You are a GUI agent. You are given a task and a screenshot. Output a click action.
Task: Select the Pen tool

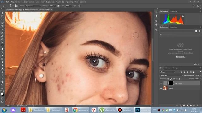pos(2,75)
